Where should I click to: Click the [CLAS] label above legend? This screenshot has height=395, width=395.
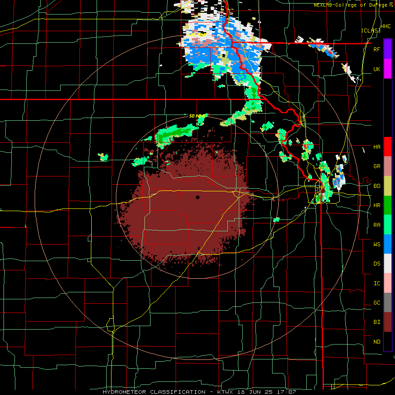point(371,31)
